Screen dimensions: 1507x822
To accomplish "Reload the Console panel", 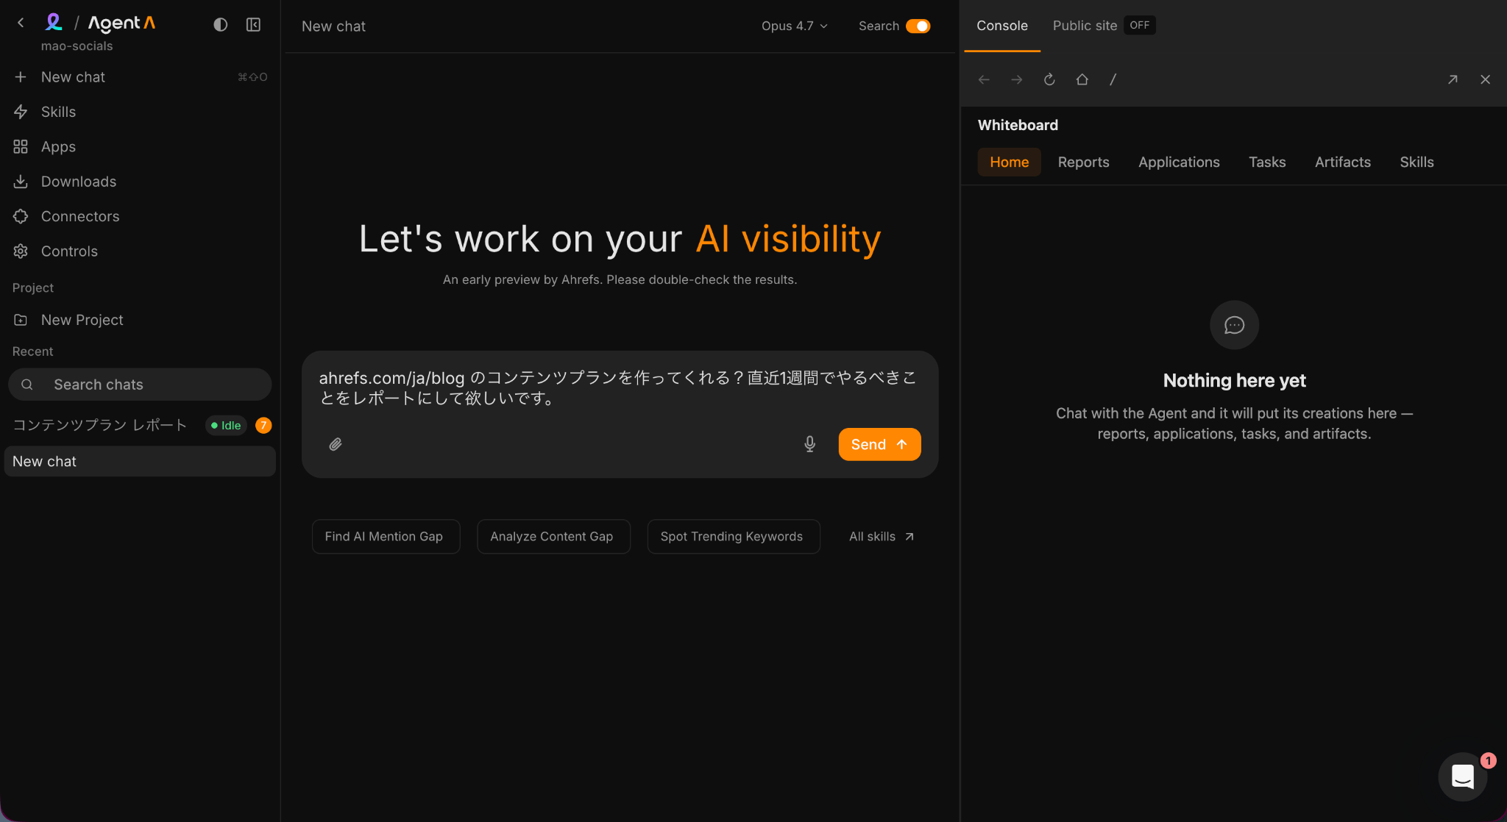I will 1049,79.
